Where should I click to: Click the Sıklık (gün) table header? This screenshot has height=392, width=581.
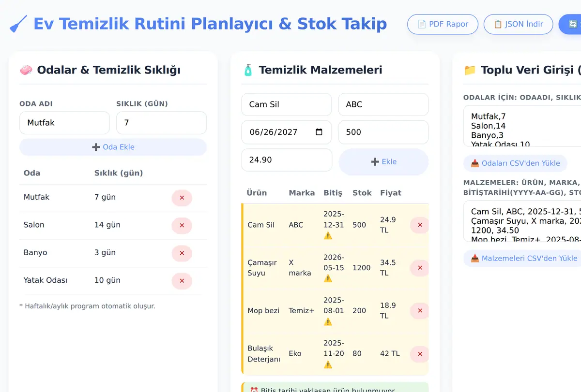point(119,173)
